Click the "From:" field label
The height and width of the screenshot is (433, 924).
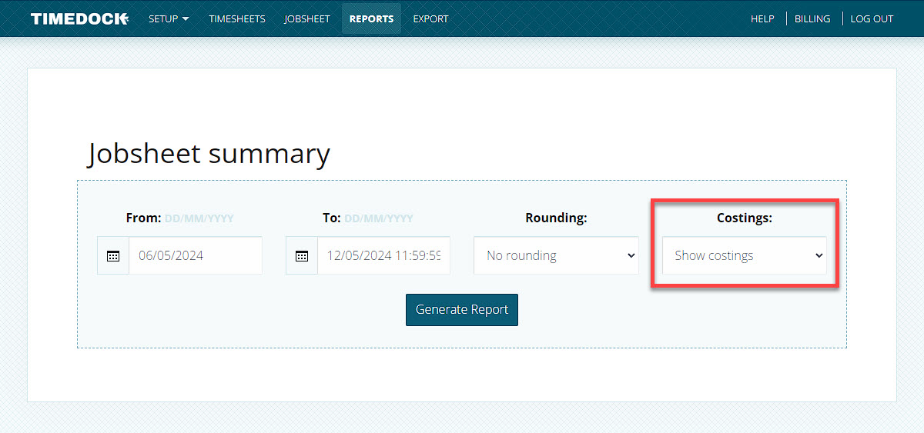143,218
